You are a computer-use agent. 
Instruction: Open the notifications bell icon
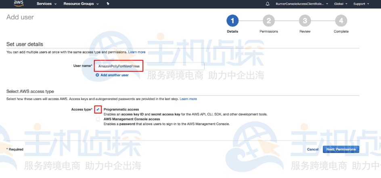coord(268,4)
